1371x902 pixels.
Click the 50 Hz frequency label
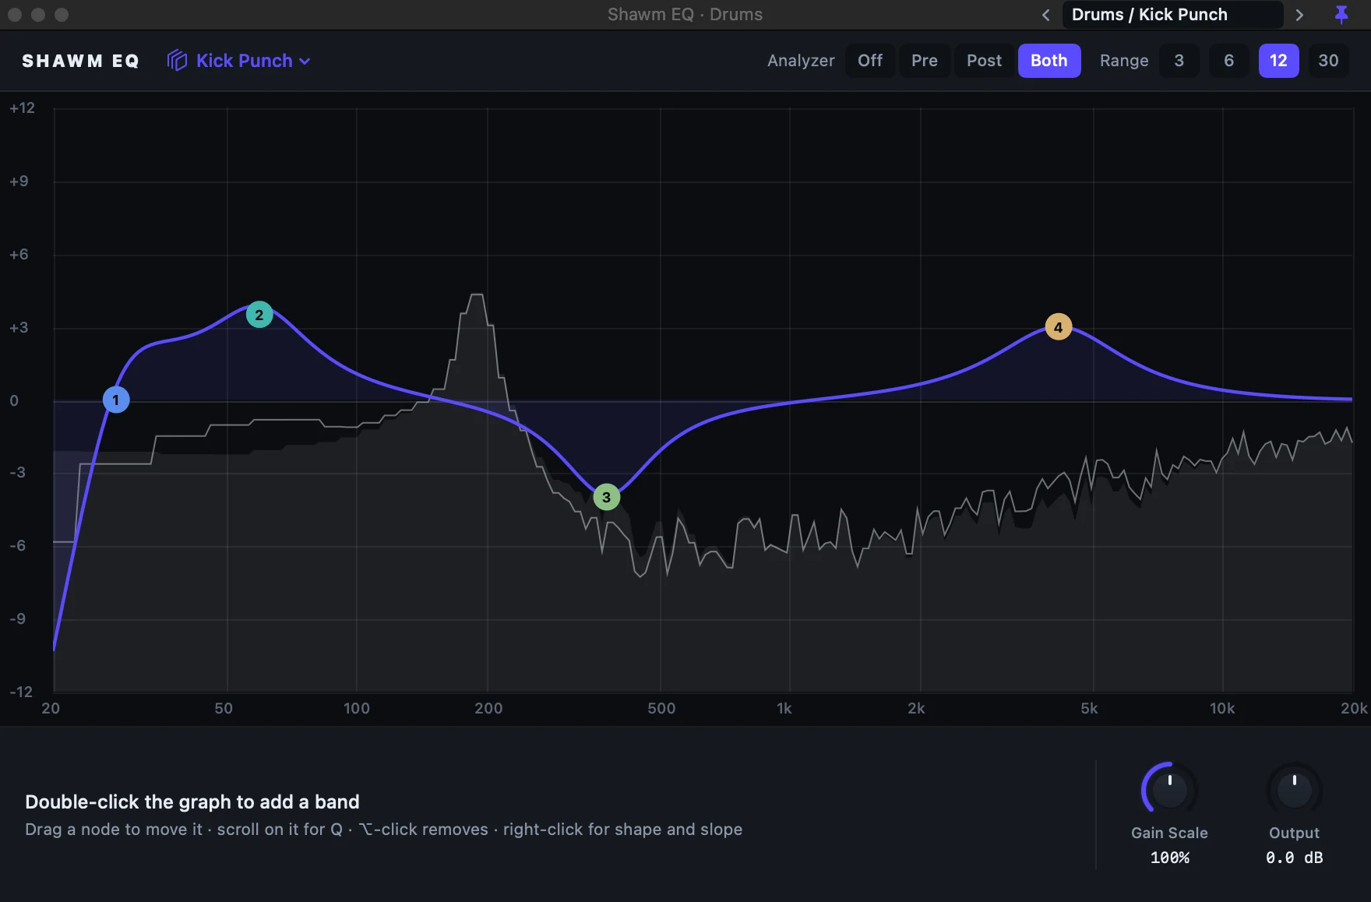pos(224,708)
